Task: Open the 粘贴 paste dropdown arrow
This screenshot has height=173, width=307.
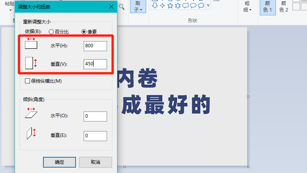Action: point(10,10)
